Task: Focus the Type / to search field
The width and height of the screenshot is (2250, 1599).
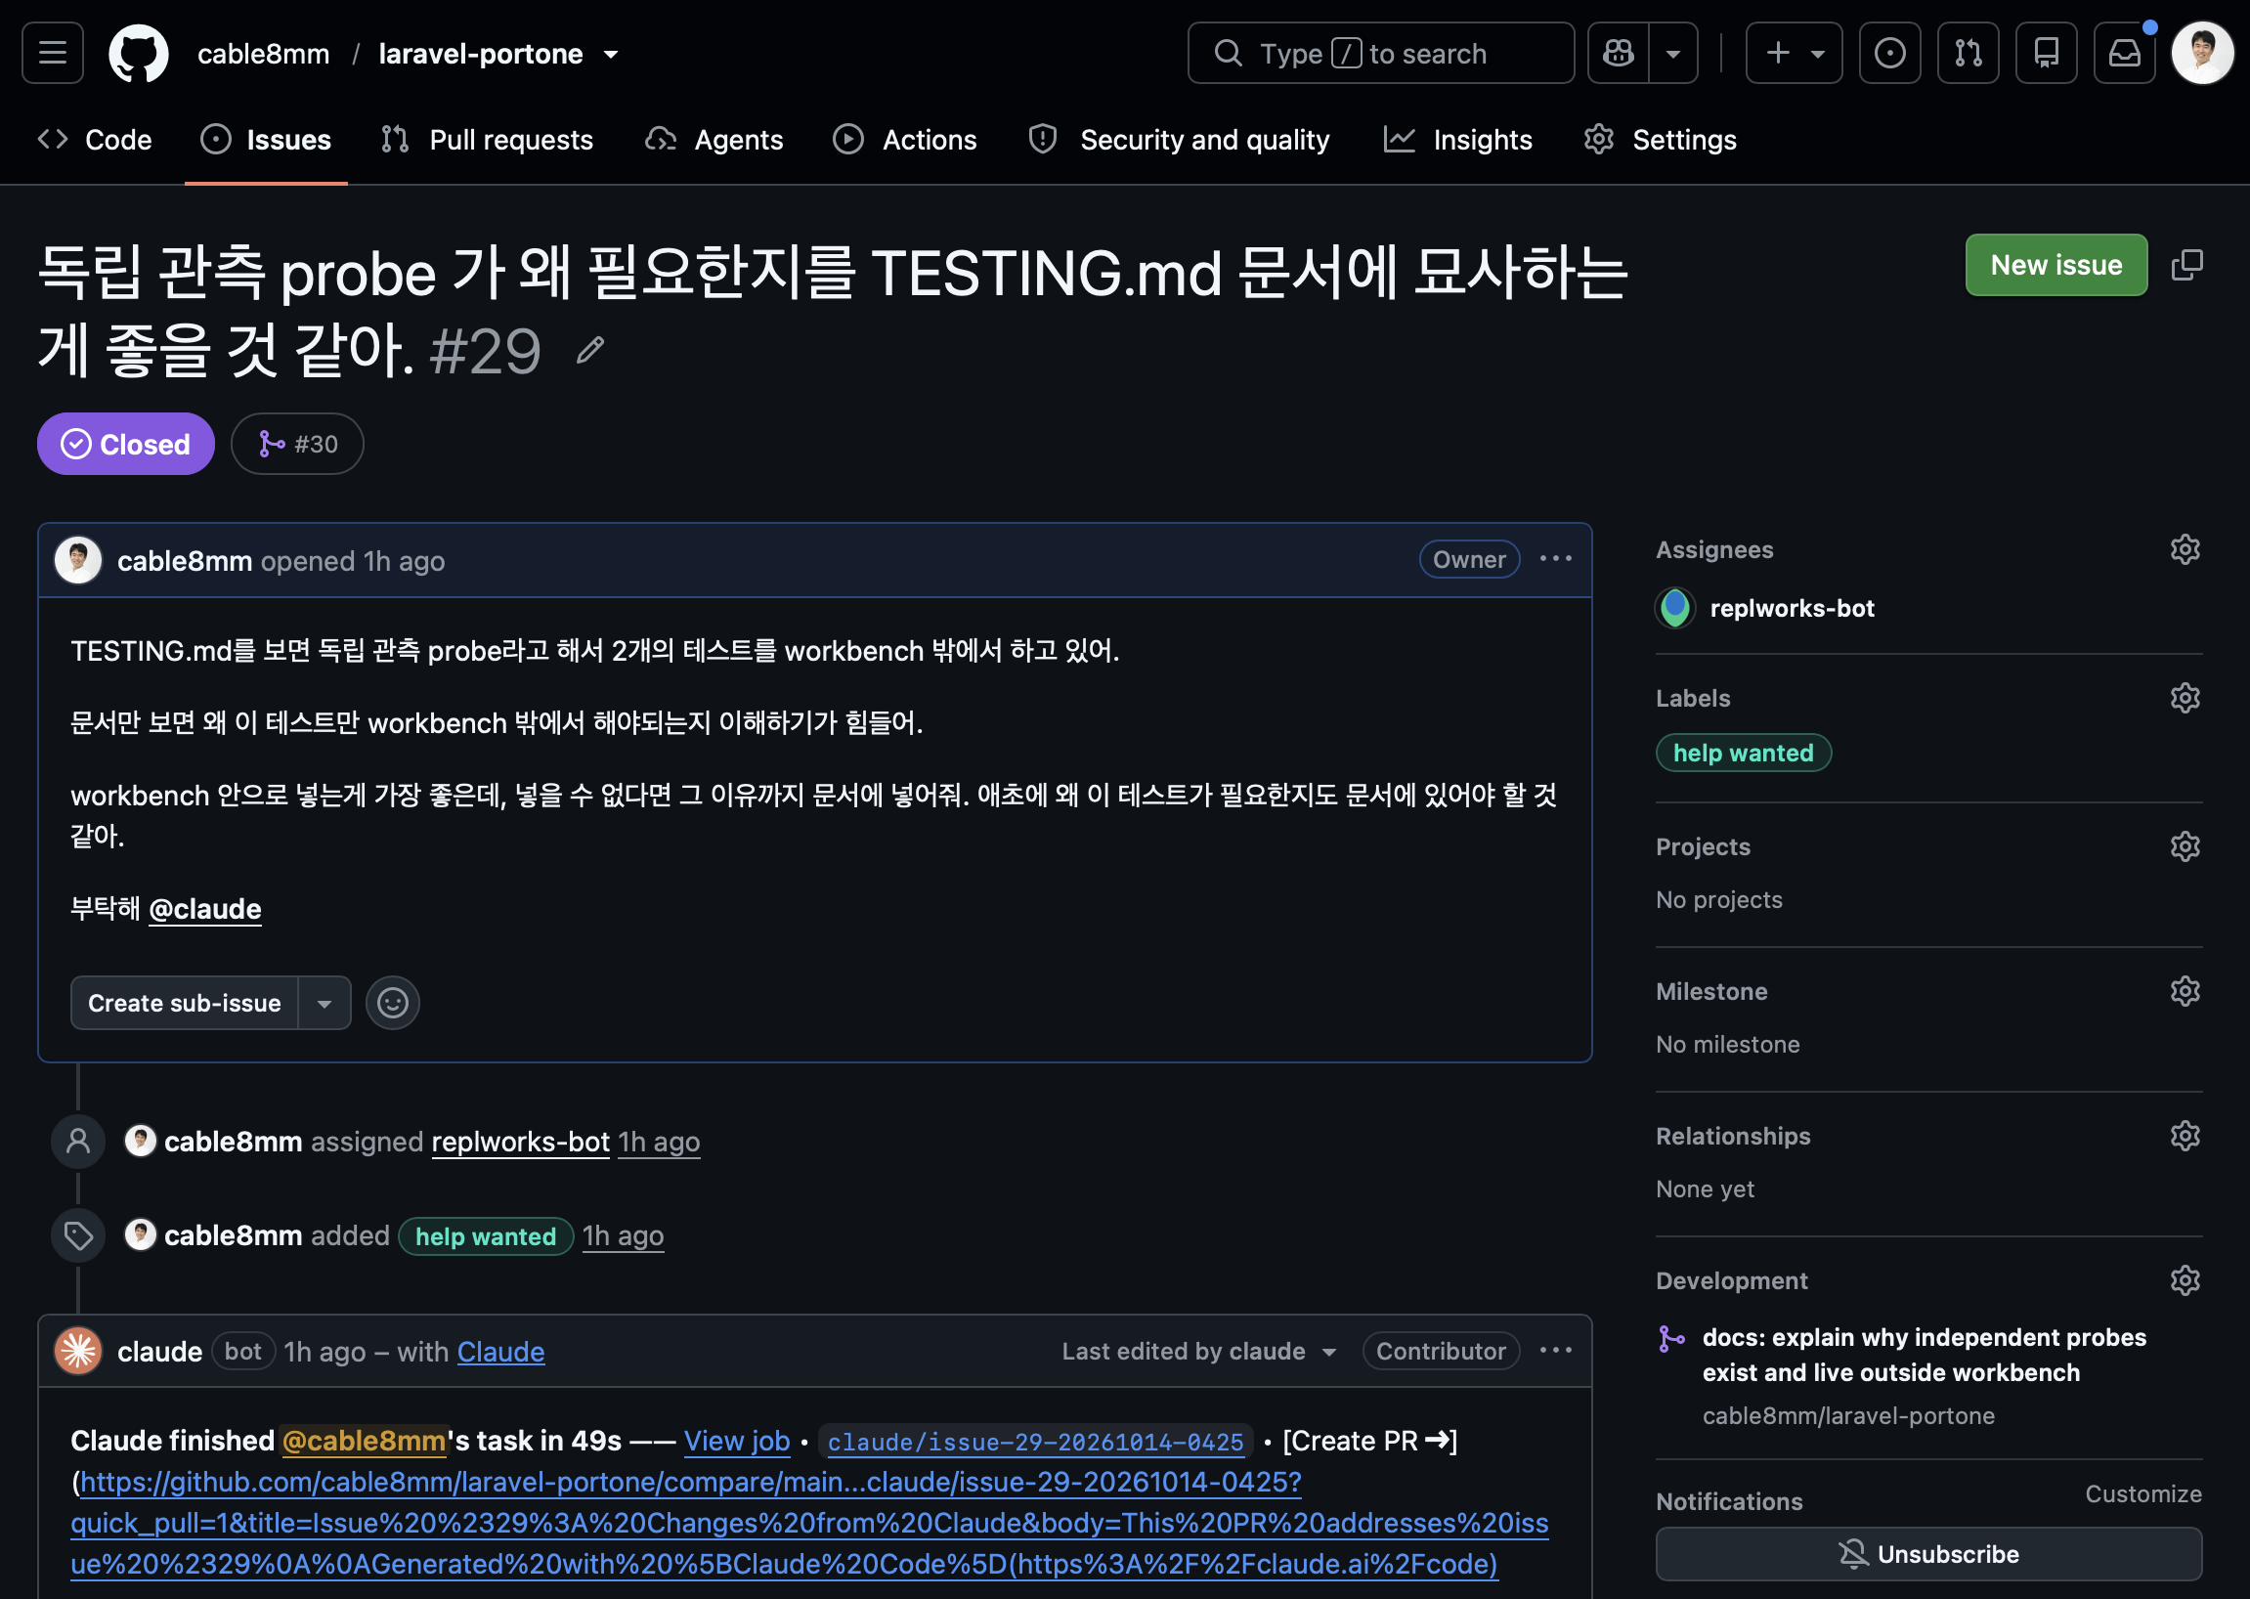Action: pos(1380,53)
